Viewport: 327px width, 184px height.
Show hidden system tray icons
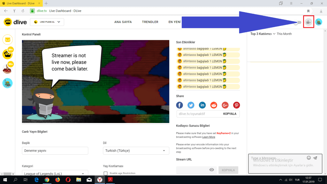click(x=280, y=180)
